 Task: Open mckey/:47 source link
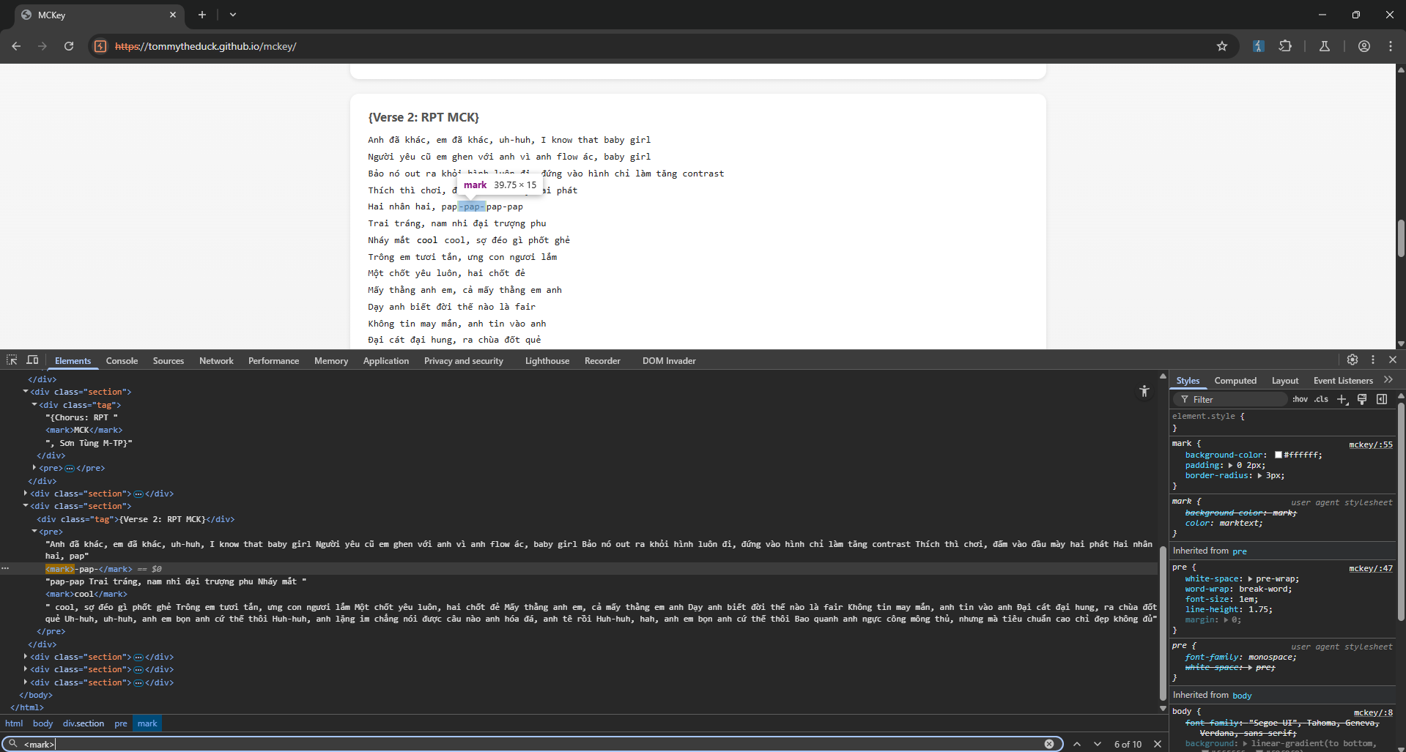pyautogui.click(x=1371, y=568)
